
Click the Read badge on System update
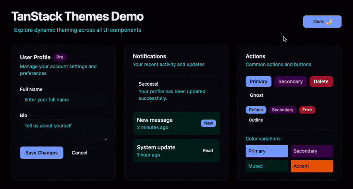[x=208, y=151]
